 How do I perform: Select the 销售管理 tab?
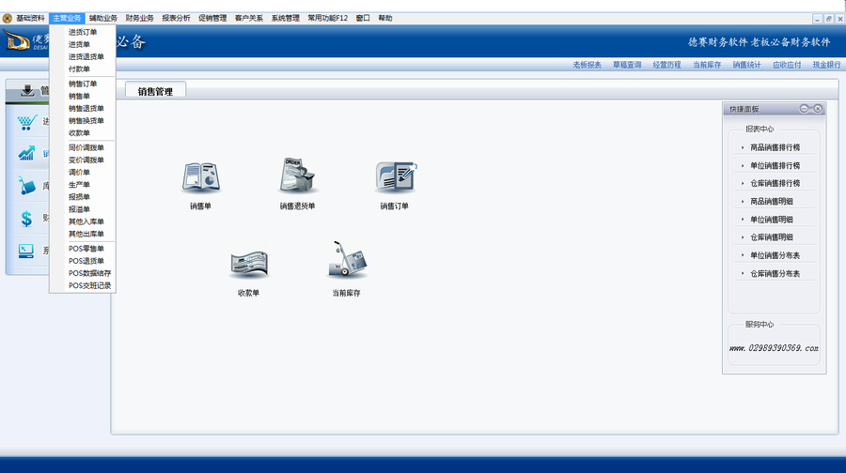[155, 91]
